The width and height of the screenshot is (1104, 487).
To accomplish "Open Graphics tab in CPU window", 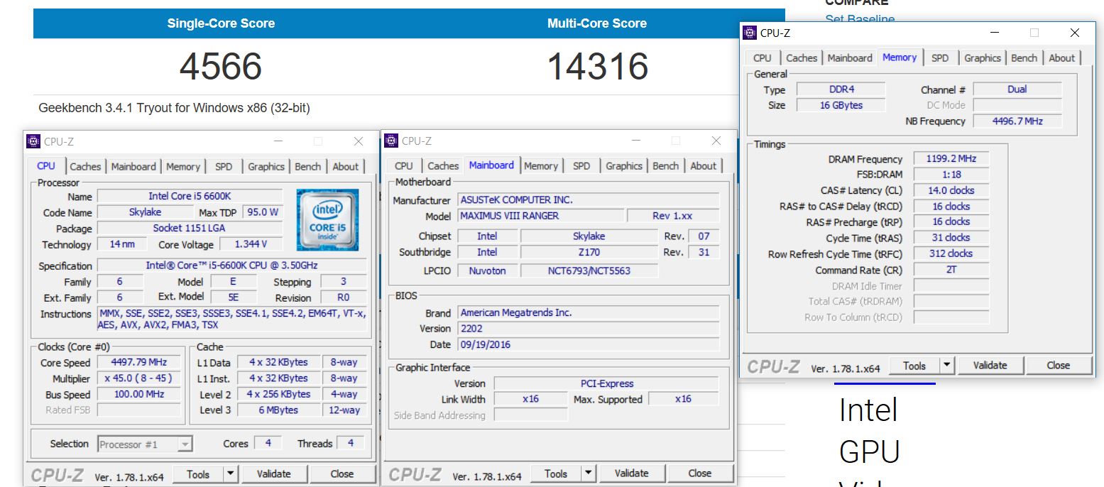I will click(x=266, y=167).
